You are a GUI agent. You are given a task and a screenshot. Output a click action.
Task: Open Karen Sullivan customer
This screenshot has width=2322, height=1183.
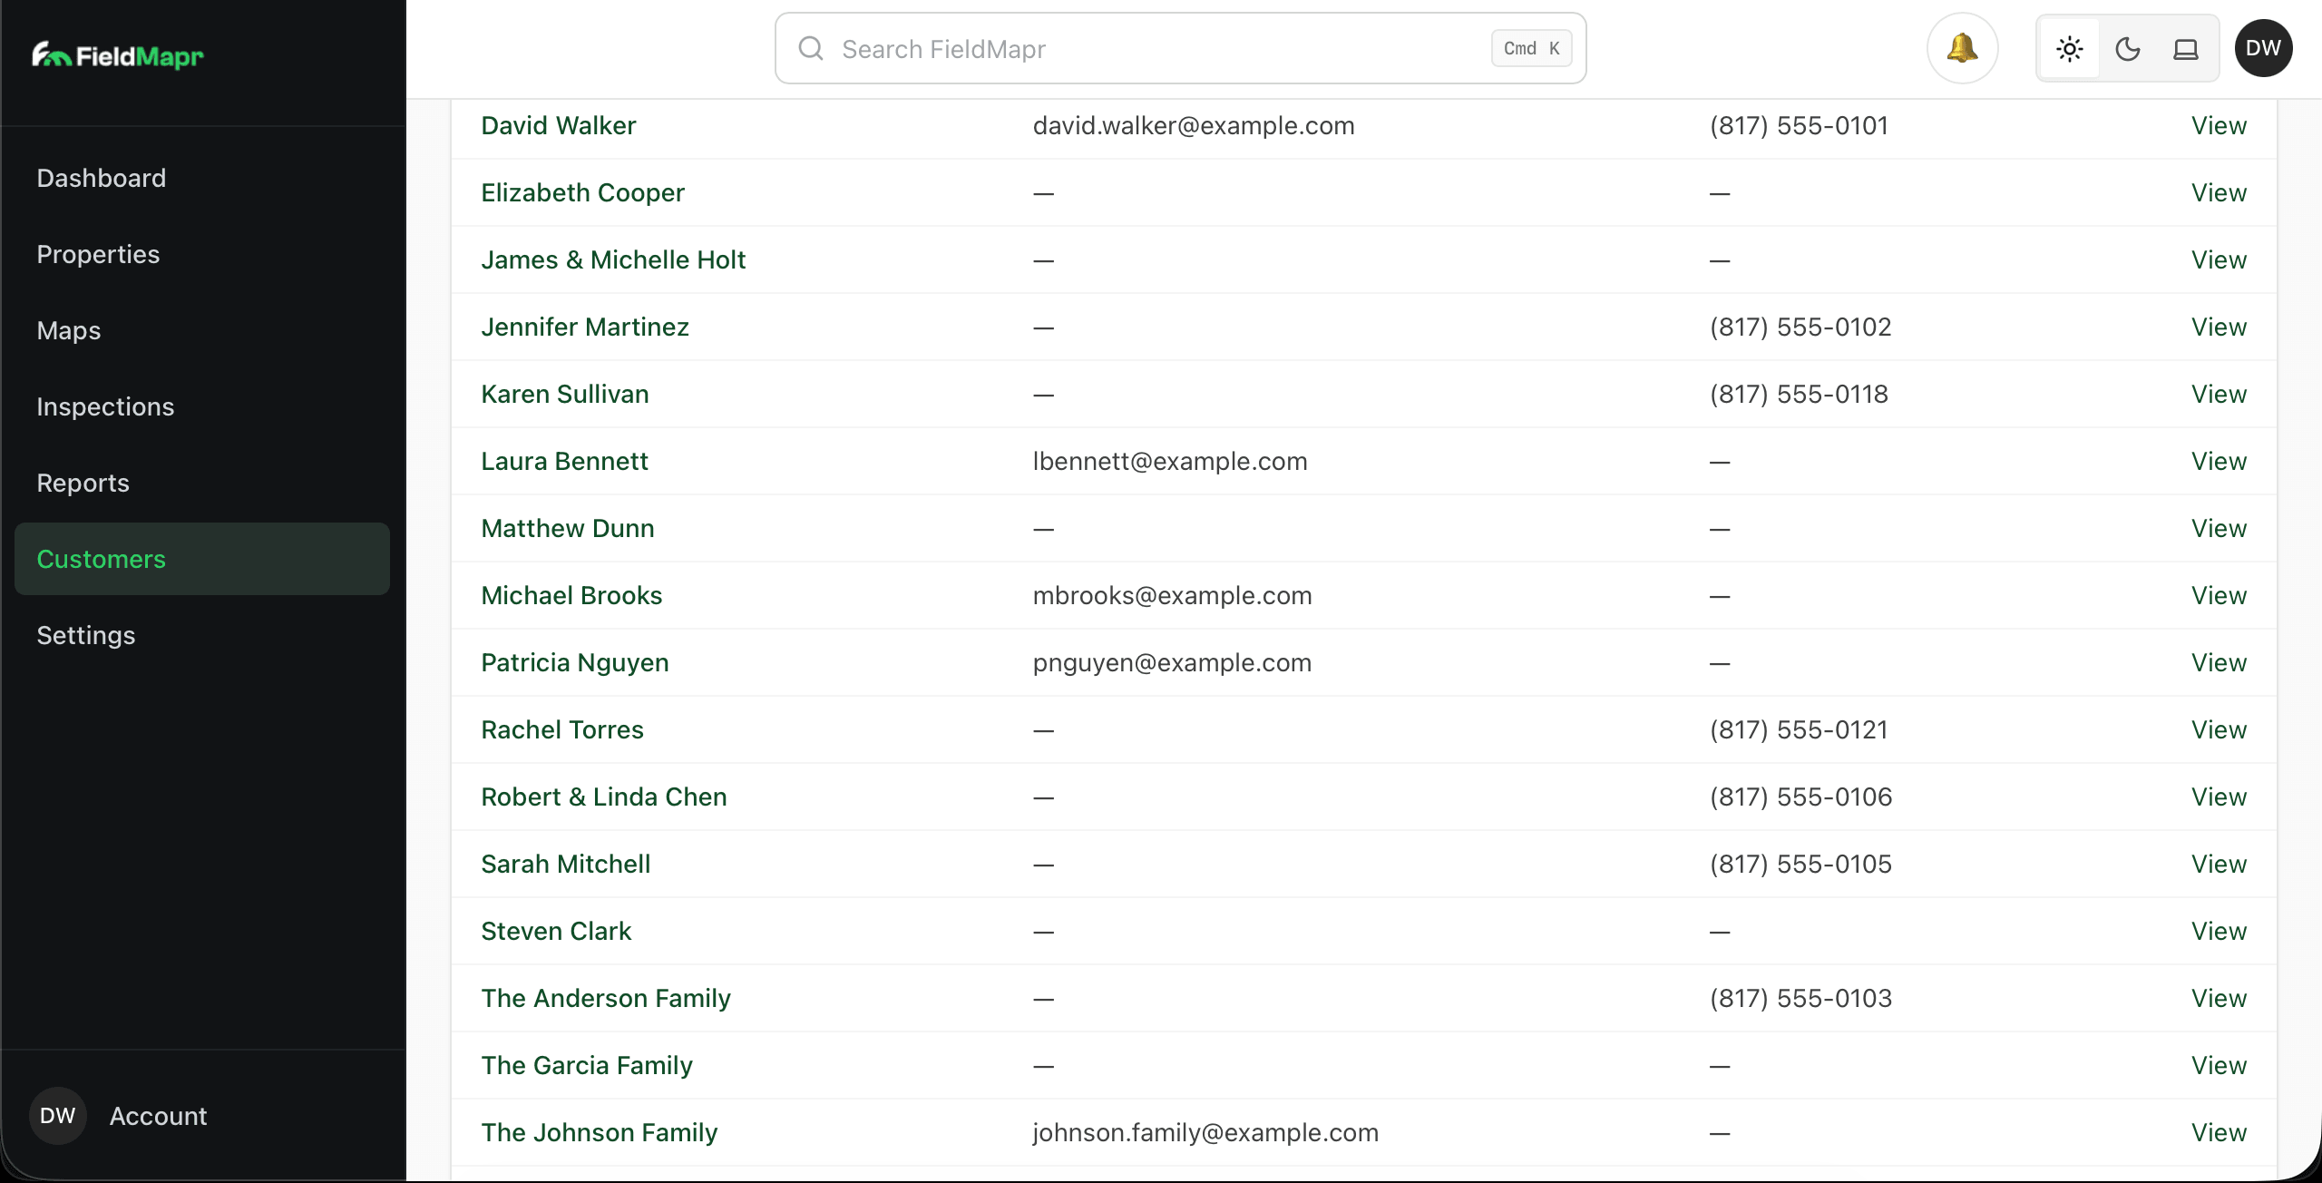[x=565, y=394]
